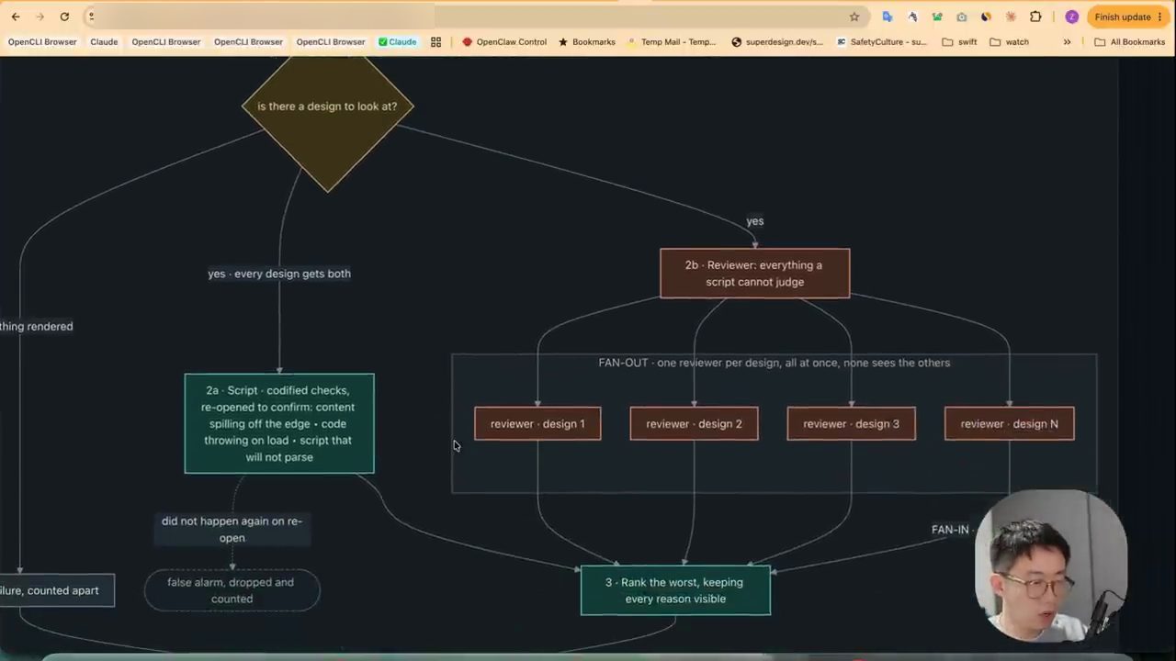Select the "false alarm, dropped and counted" node
The image size is (1176, 661).
click(232, 590)
